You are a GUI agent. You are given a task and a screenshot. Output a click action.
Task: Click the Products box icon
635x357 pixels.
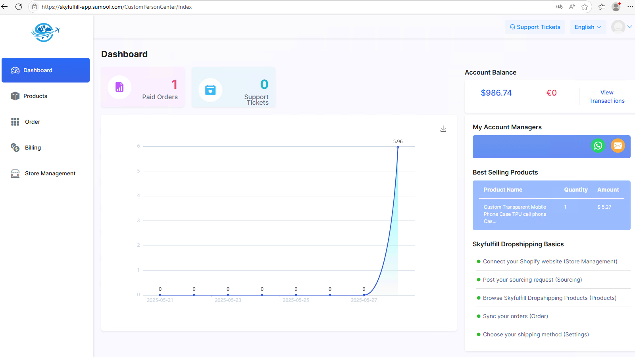15,96
